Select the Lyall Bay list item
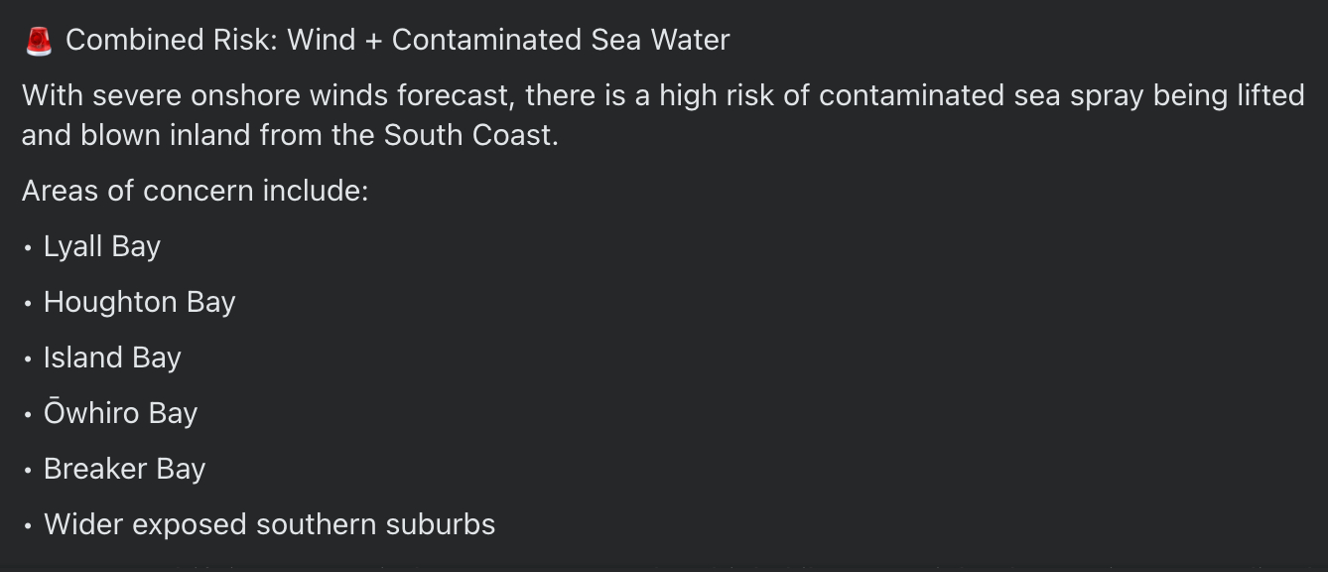 coord(101,246)
